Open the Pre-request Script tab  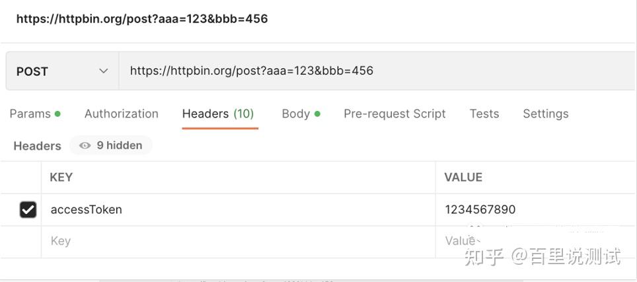tap(394, 114)
